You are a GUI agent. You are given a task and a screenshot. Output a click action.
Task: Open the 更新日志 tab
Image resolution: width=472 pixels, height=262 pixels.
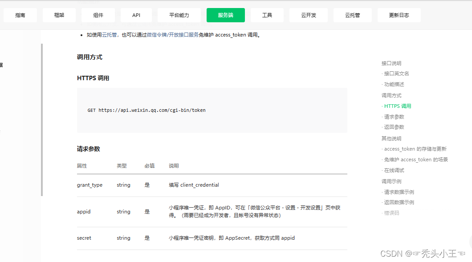click(399, 15)
